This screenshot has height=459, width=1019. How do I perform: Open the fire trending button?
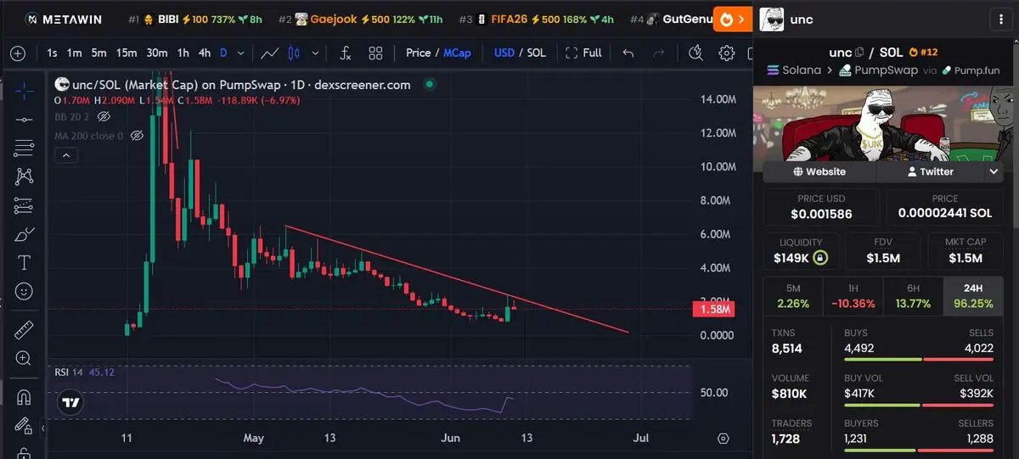tap(733, 19)
